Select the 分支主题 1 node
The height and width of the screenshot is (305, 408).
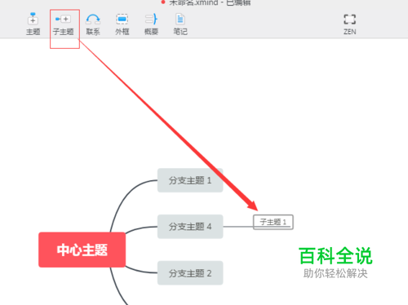190,180
